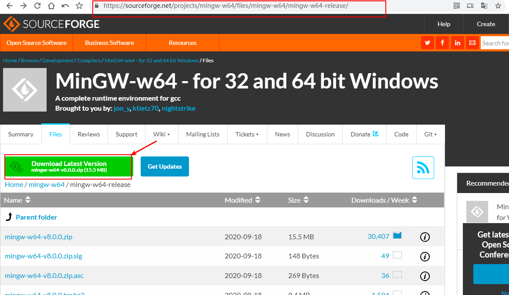509x295 pixels.
Task: Expand the Tickets dropdown tab
Action: click(247, 134)
